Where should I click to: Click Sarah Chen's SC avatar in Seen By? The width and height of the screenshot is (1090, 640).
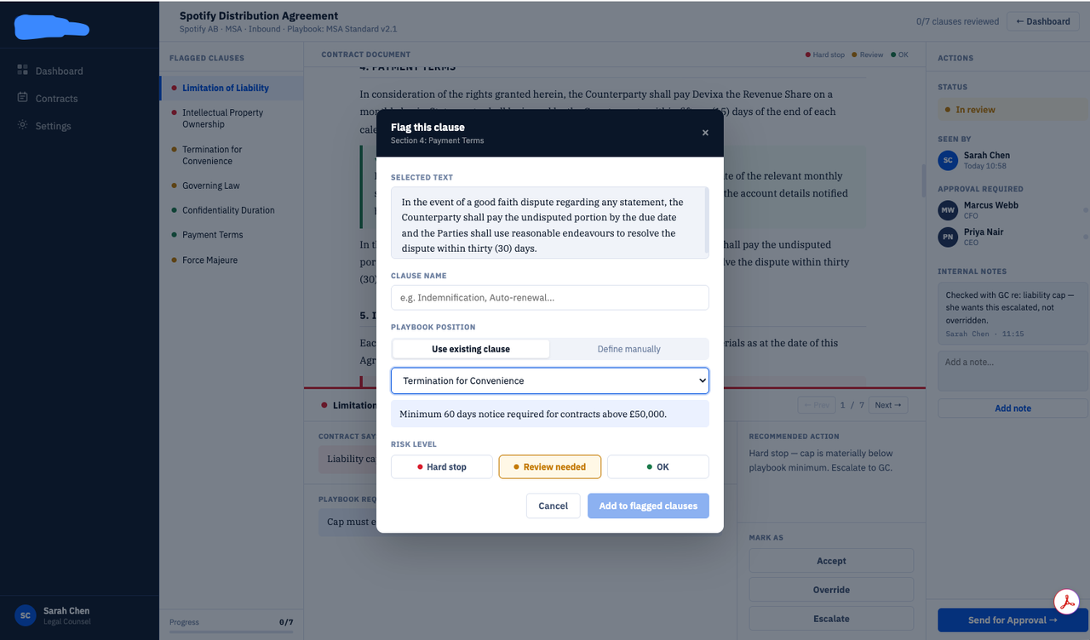point(948,160)
